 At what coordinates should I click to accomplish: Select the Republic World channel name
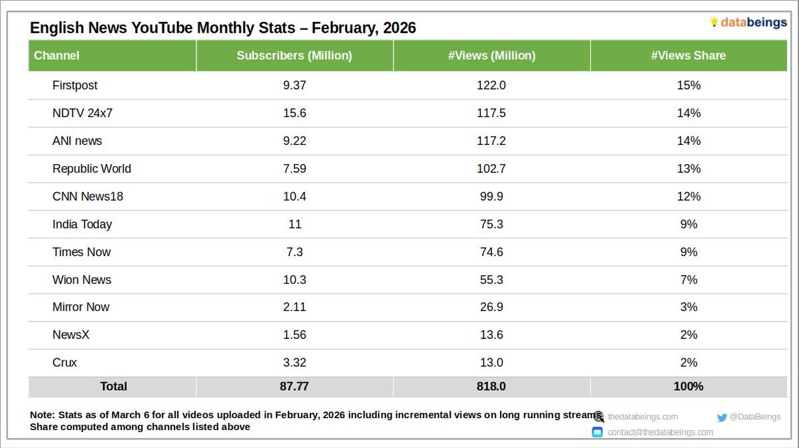click(x=92, y=169)
